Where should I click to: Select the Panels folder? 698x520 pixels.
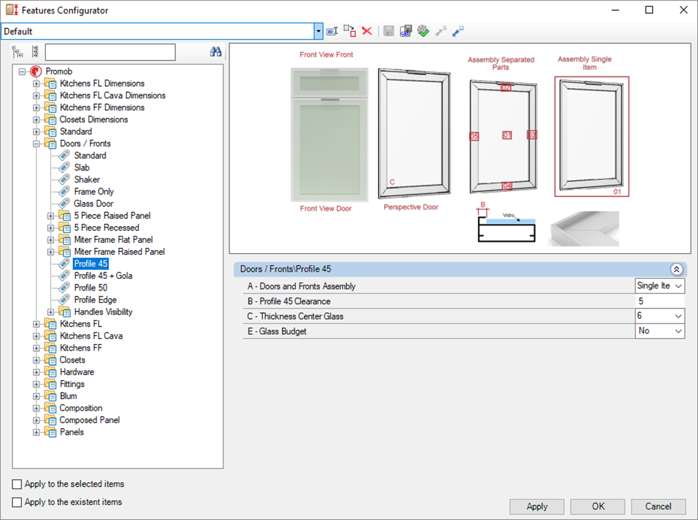tap(72, 432)
